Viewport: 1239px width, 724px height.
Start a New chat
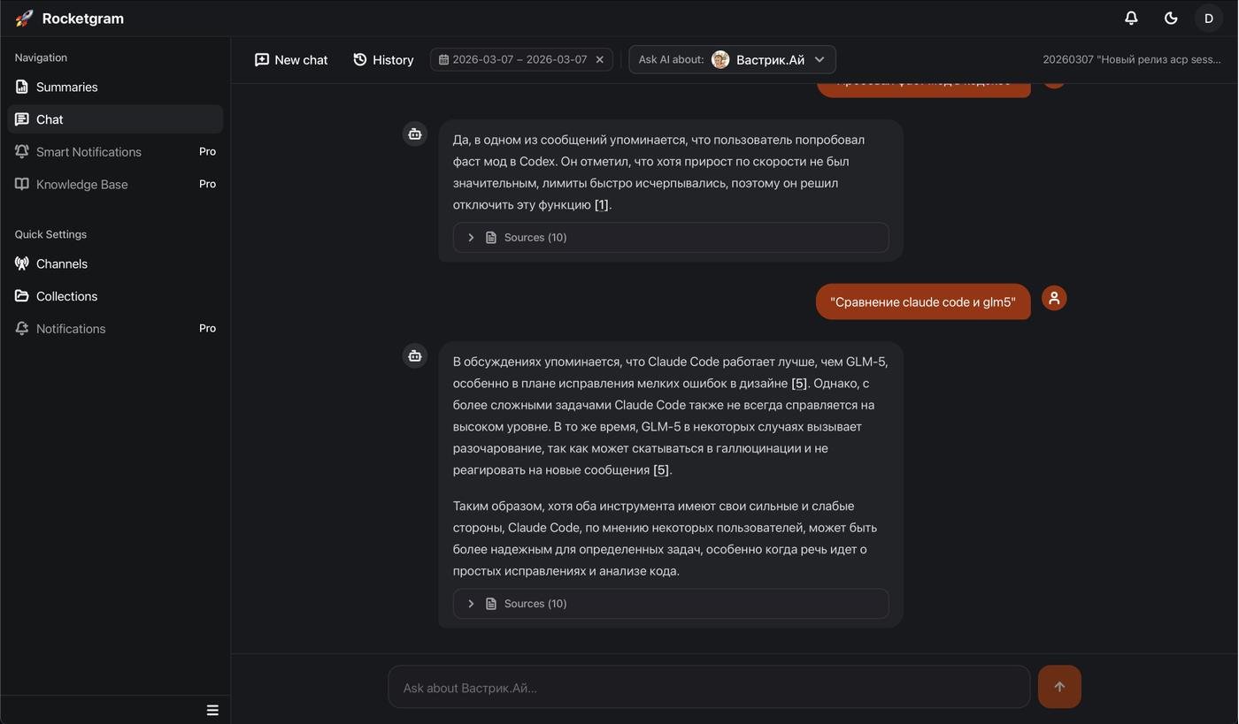(x=291, y=59)
